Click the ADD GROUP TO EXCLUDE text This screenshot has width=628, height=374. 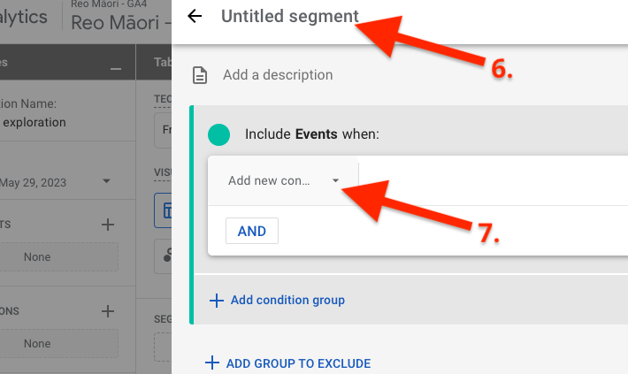[298, 363]
